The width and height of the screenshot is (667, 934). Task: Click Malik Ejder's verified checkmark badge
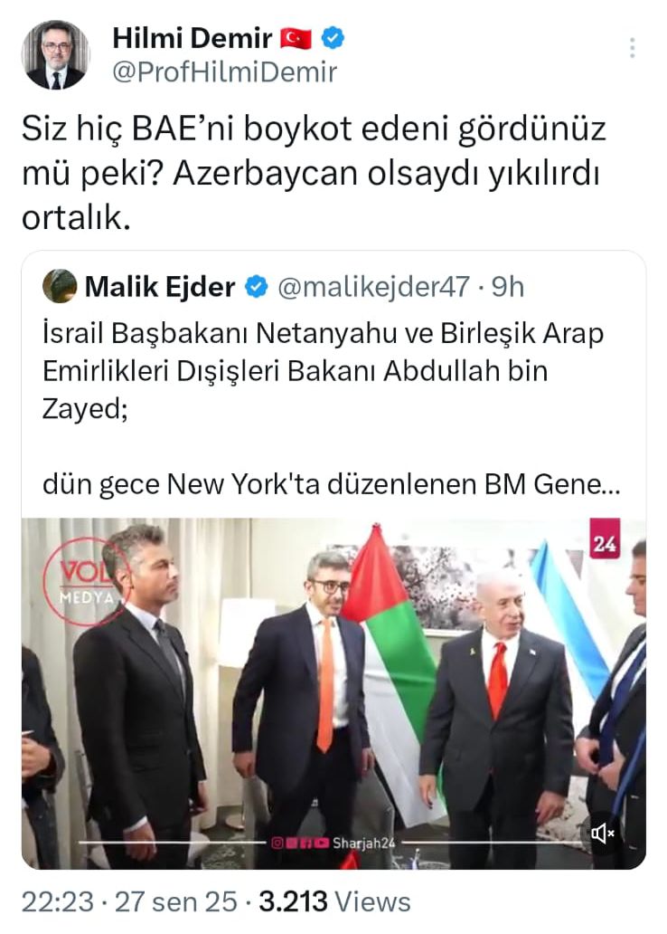point(257,287)
